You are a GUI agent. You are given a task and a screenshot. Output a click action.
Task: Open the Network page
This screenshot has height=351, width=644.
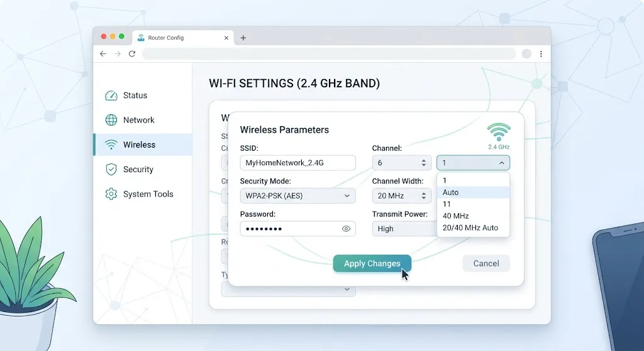point(143,120)
